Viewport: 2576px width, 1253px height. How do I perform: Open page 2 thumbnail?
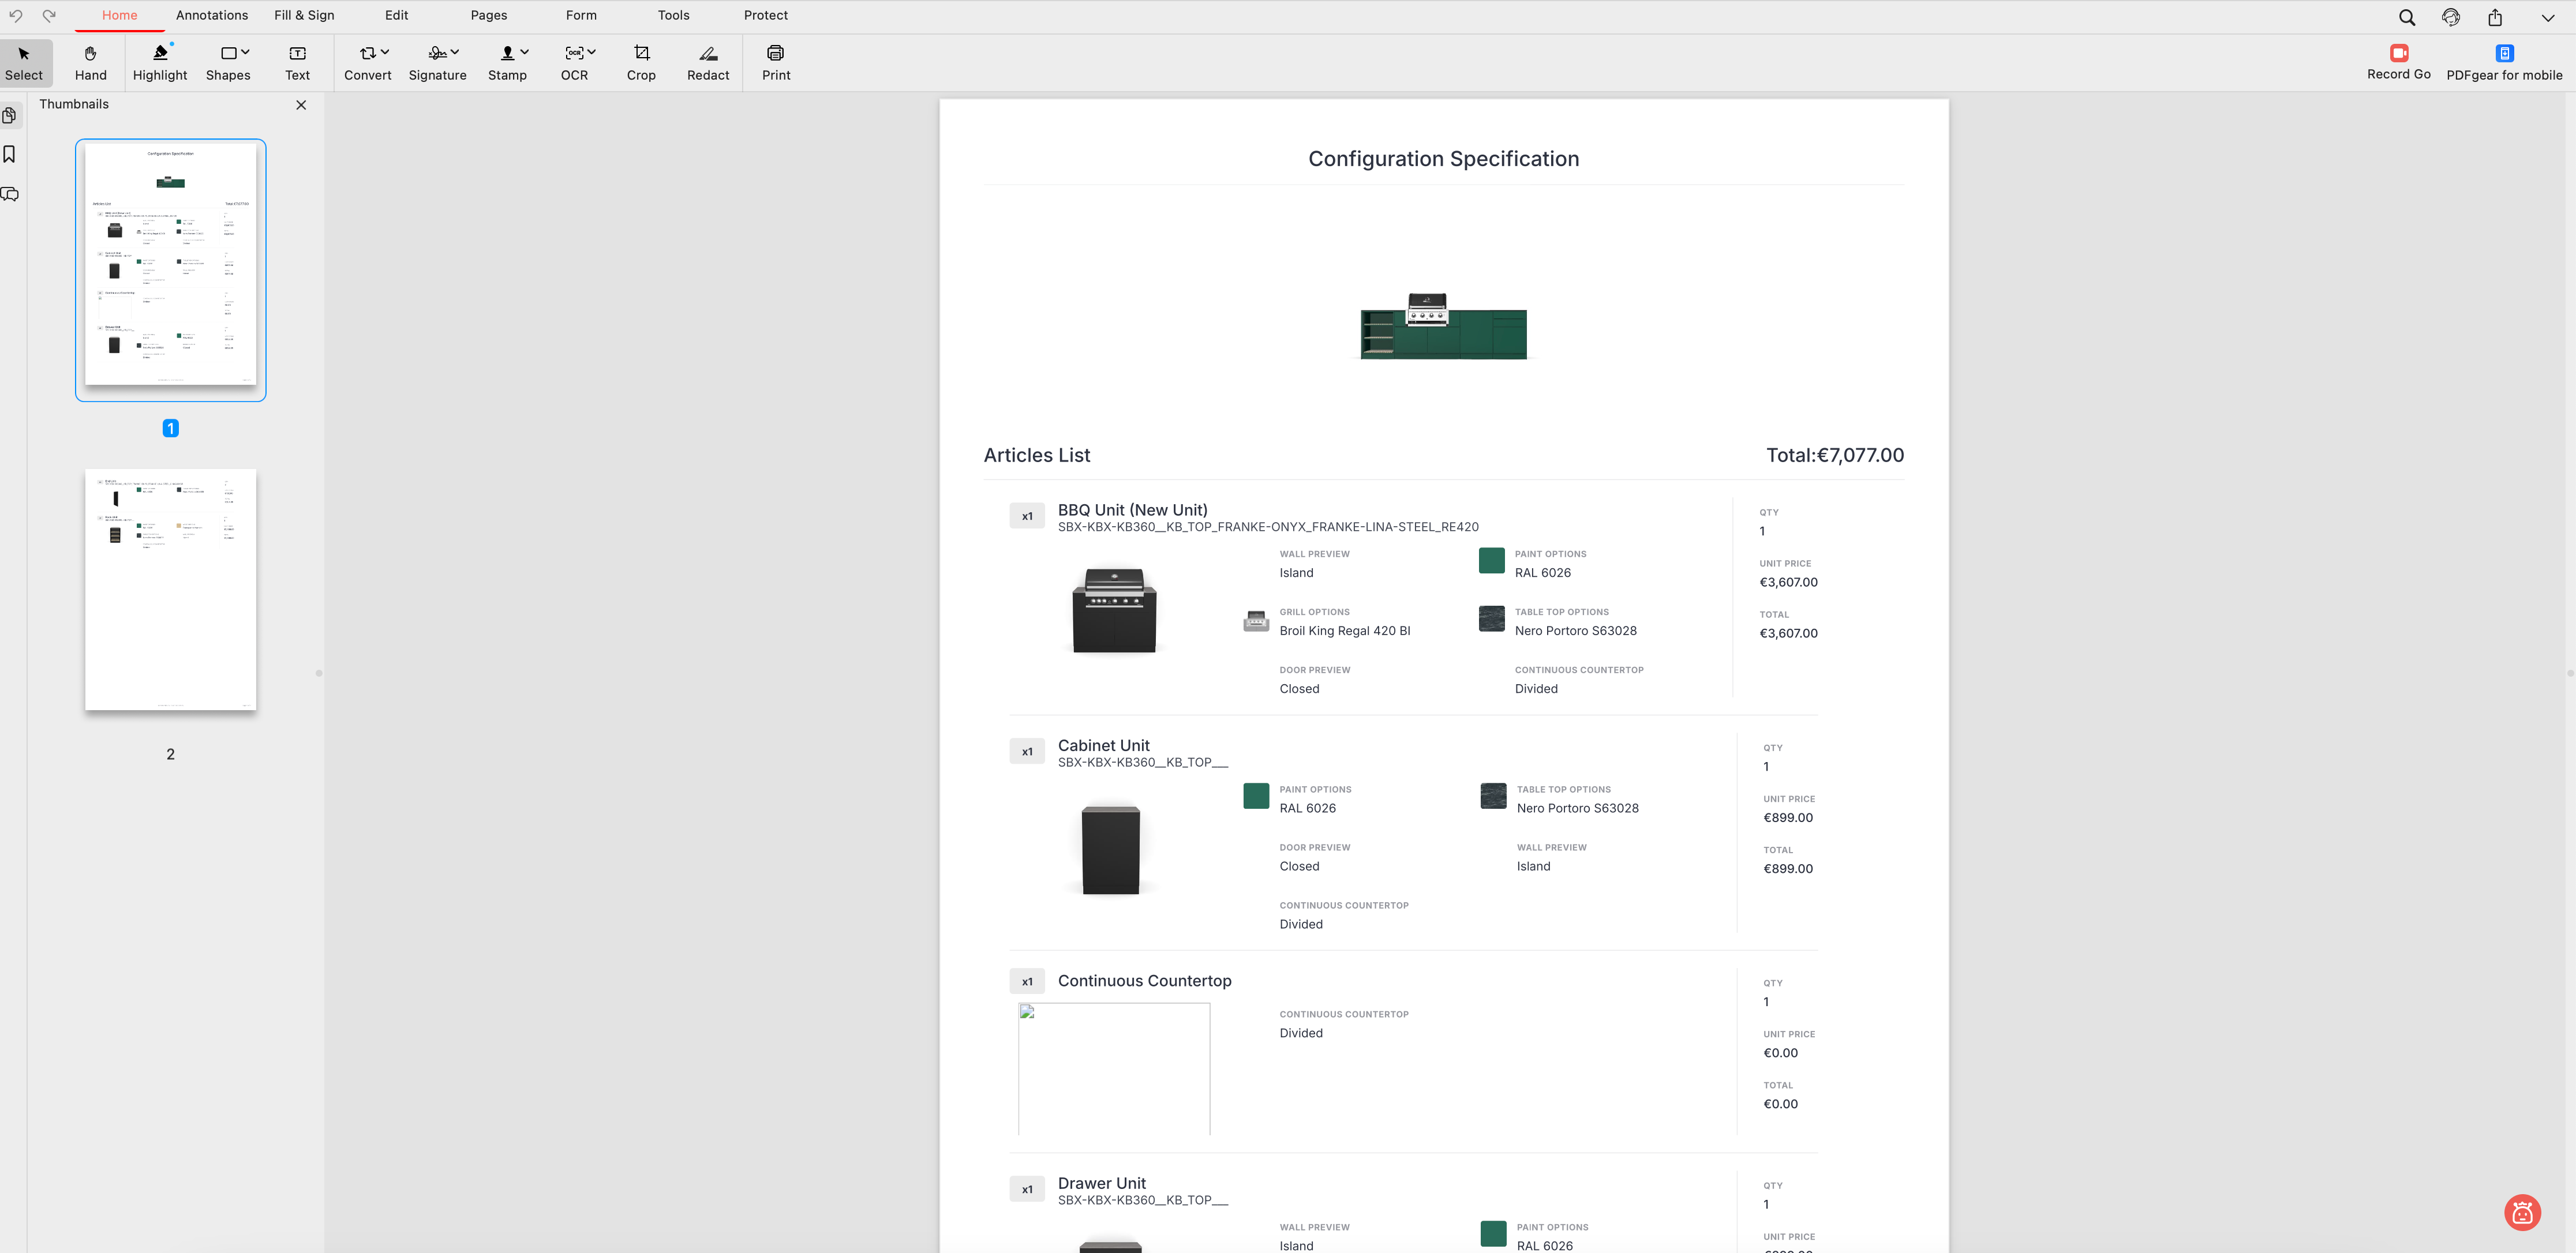pos(170,590)
